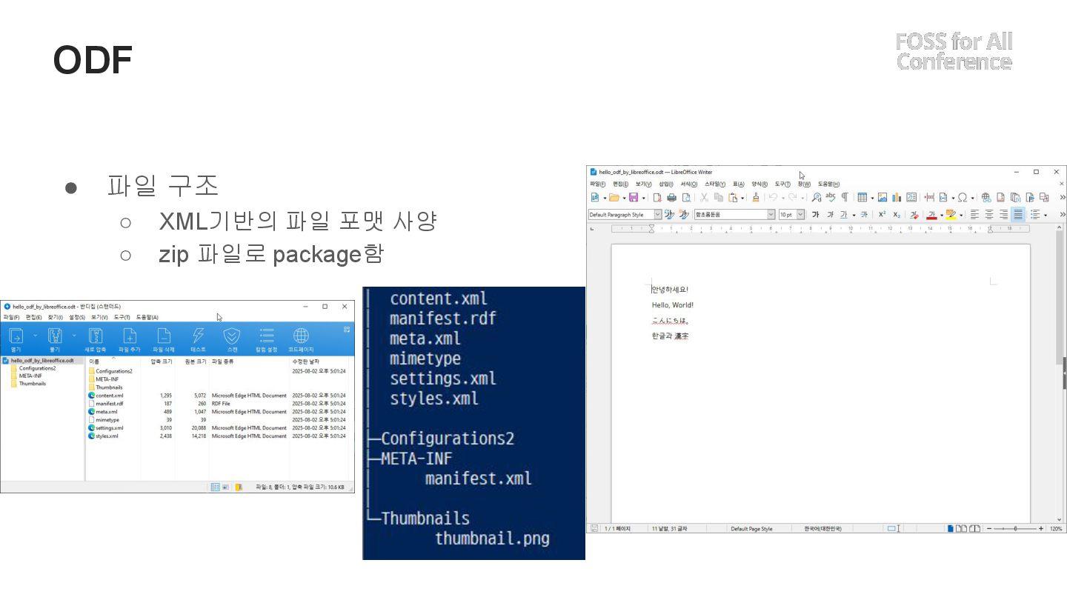The width and height of the screenshot is (1067, 600).
Task: Select META-INF folder in Bandizip tree
Action: point(30,376)
